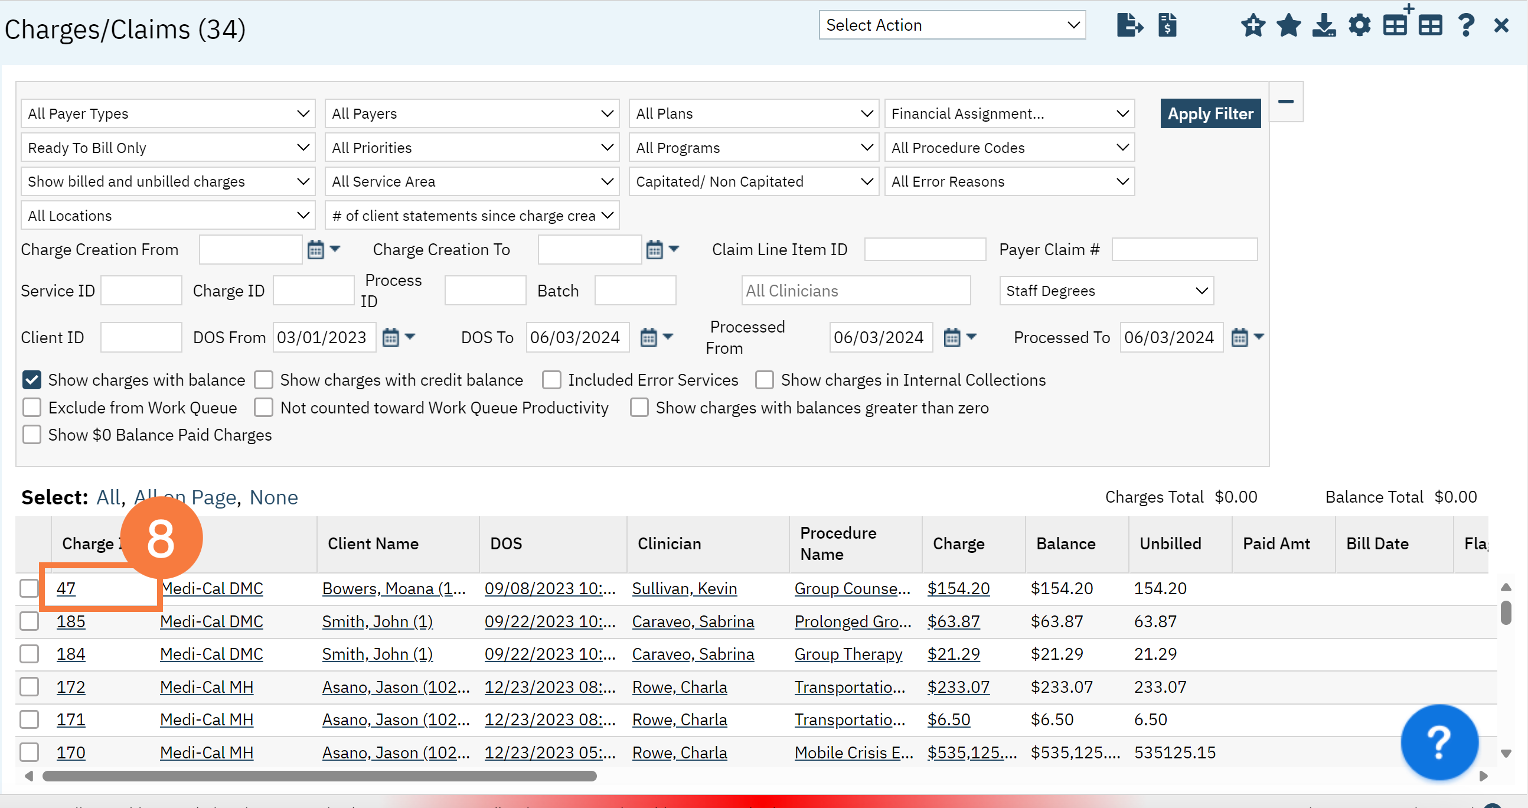Uncheck Show charges with balance
1528x808 pixels.
(x=32, y=380)
